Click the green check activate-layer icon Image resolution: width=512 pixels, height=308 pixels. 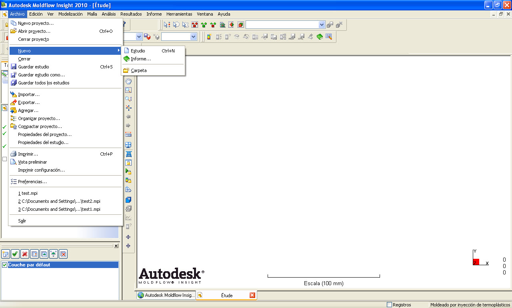(x=15, y=254)
